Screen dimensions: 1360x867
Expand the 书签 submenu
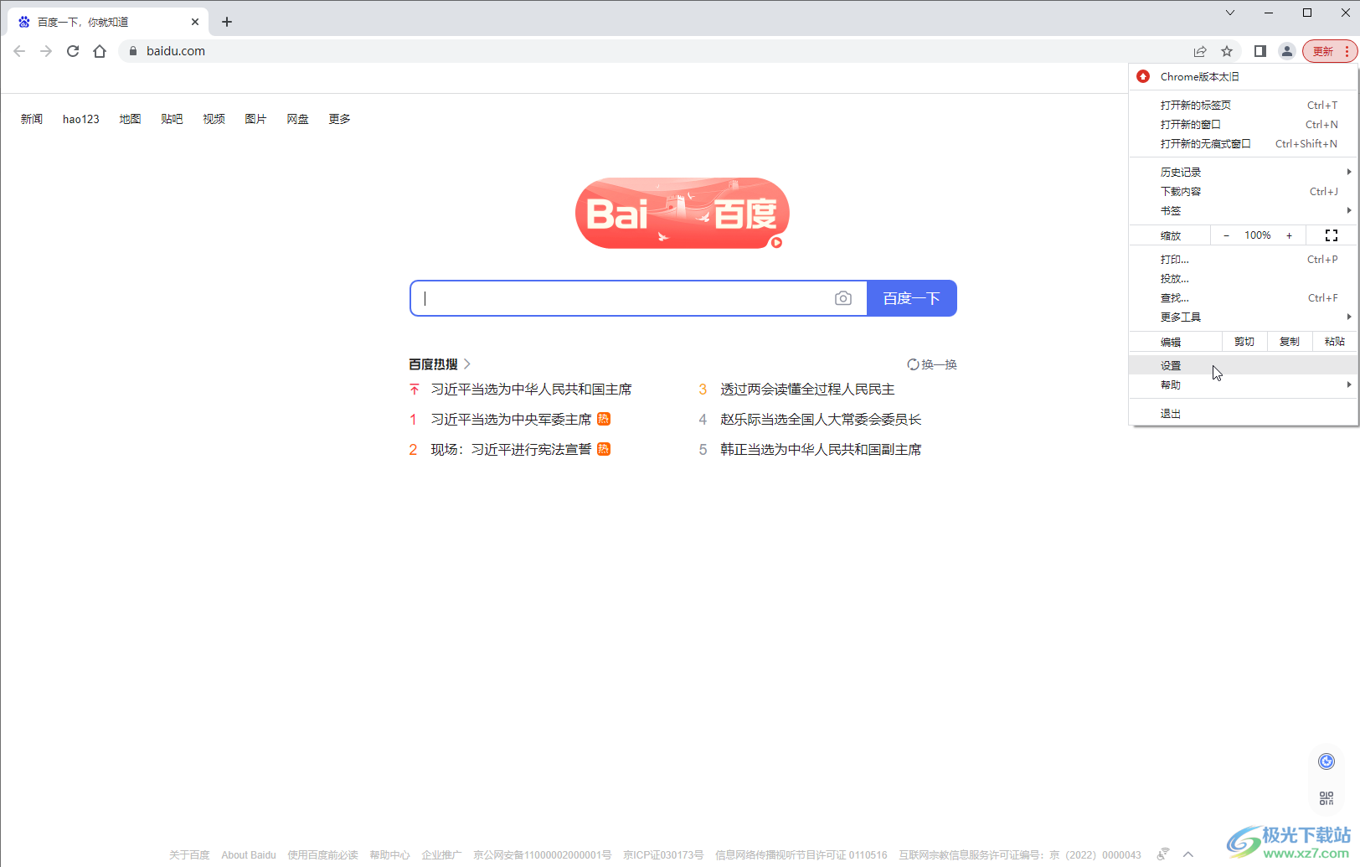[1244, 210]
